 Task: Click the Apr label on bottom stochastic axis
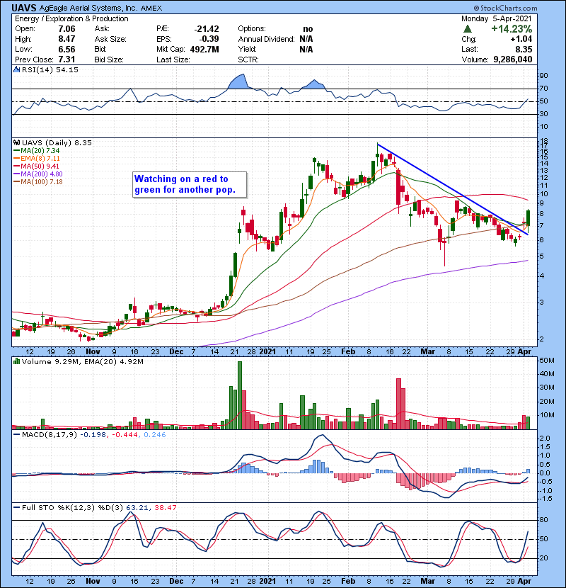click(524, 581)
